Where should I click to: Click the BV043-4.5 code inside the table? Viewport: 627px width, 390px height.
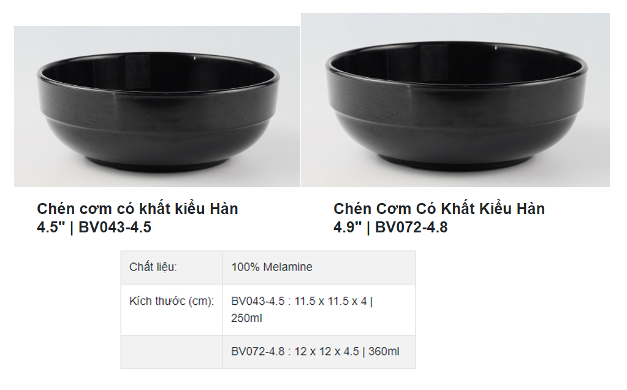tap(258, 302)
